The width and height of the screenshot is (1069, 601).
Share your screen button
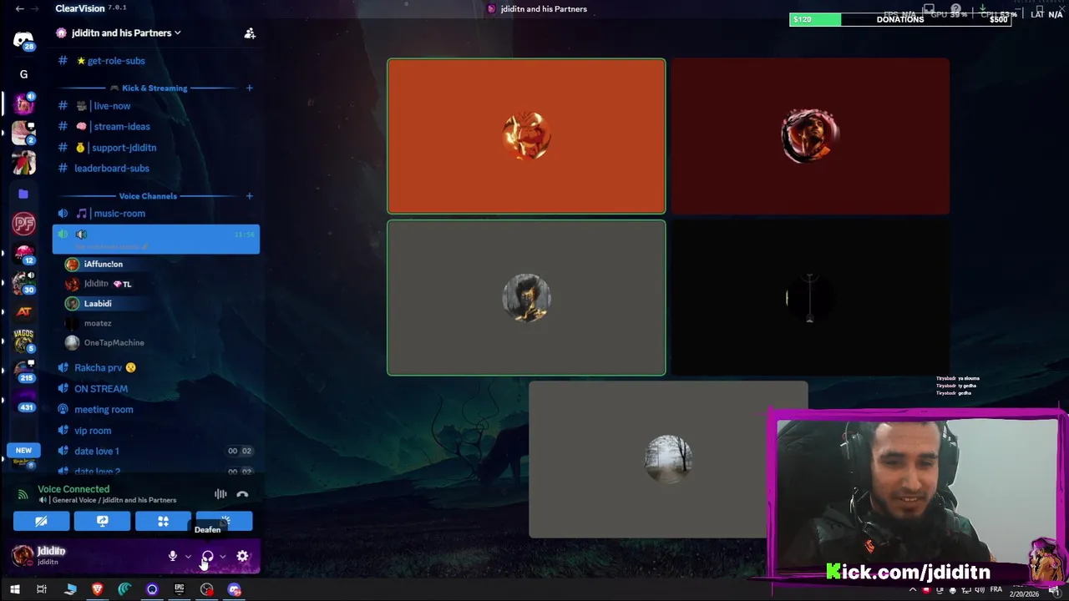pos(102,522)
